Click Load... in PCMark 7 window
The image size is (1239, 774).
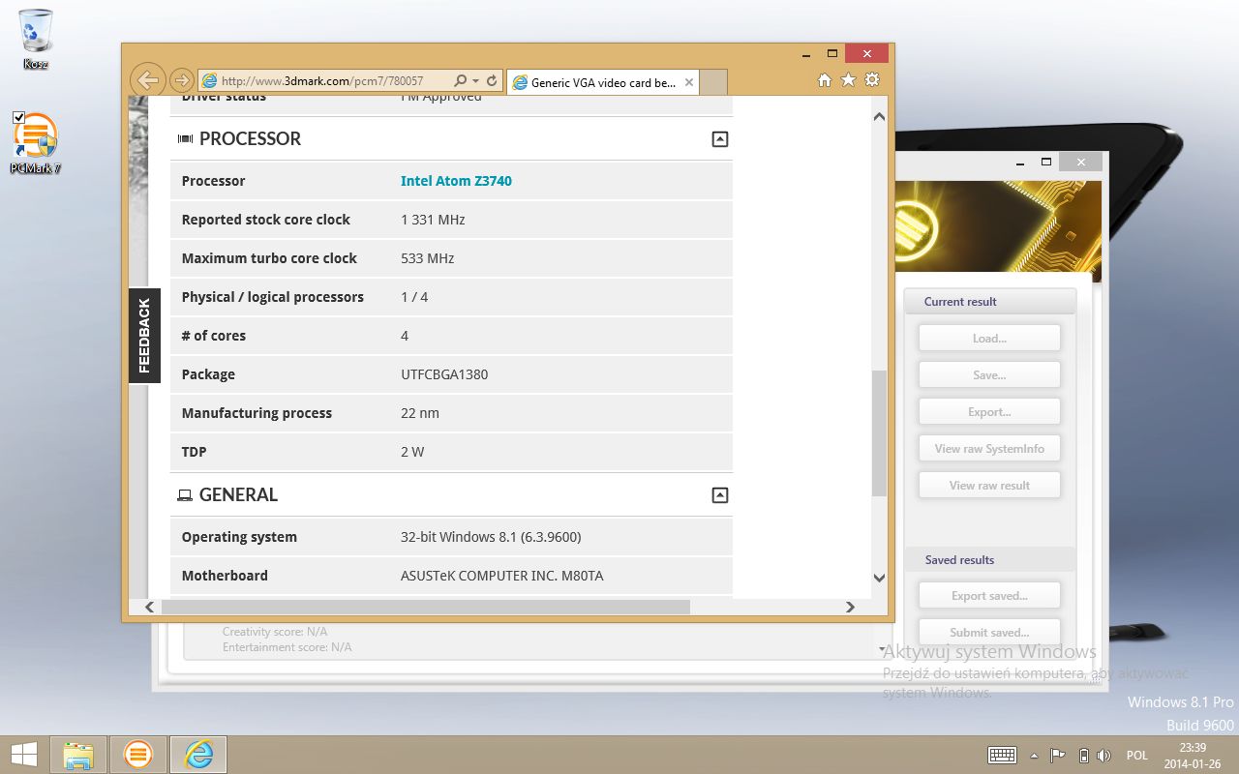[989, 339]
